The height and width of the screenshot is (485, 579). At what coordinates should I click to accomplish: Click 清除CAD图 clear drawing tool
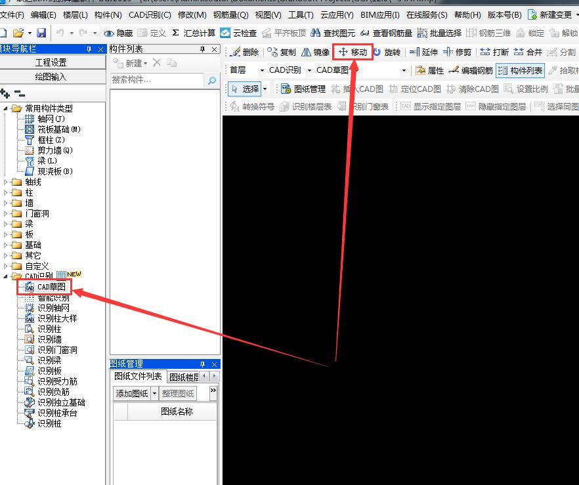tap(473, 89)
